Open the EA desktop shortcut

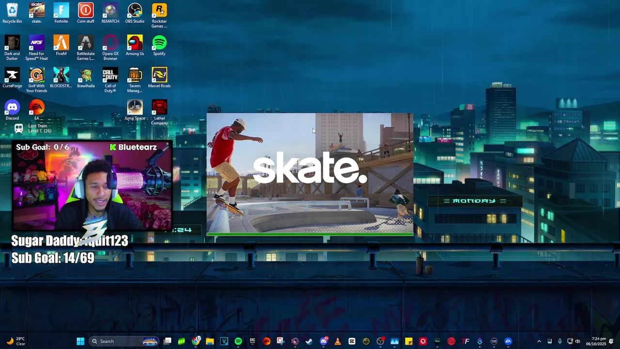coord(37,110)
